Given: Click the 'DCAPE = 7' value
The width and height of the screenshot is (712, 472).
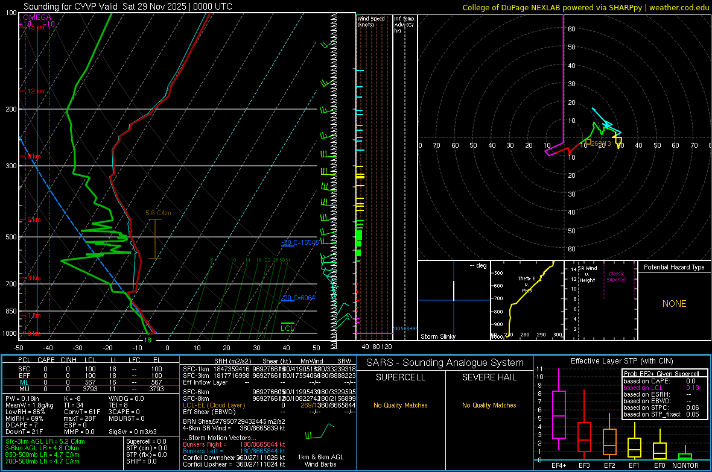Looking at the screenshot, I should pos(21,425).
